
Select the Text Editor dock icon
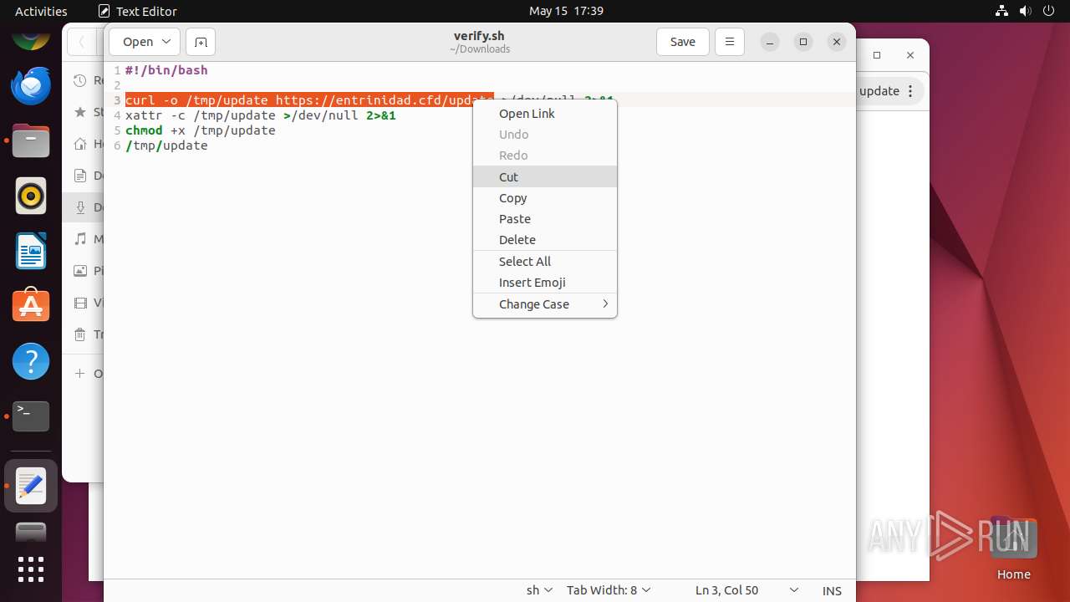[31, 486]
